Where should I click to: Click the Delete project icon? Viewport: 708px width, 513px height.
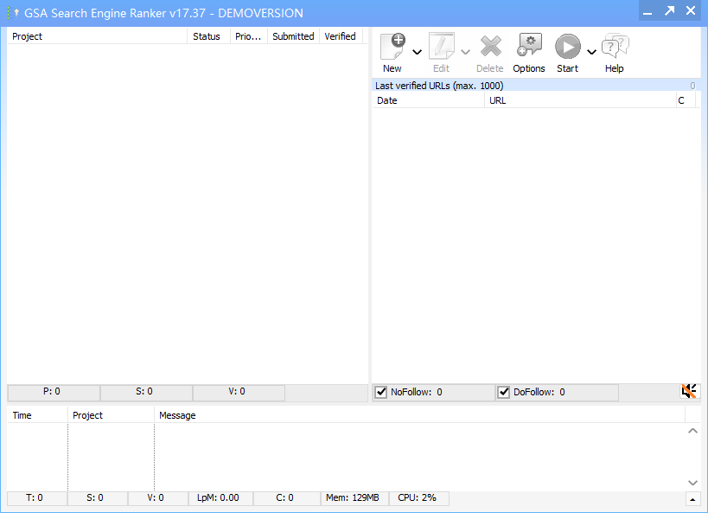coord(490,46)
